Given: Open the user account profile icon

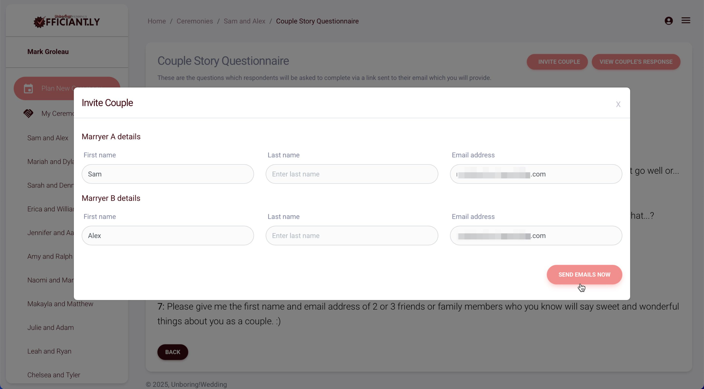Looking at the screenshot, I should (x=669, y=21).
